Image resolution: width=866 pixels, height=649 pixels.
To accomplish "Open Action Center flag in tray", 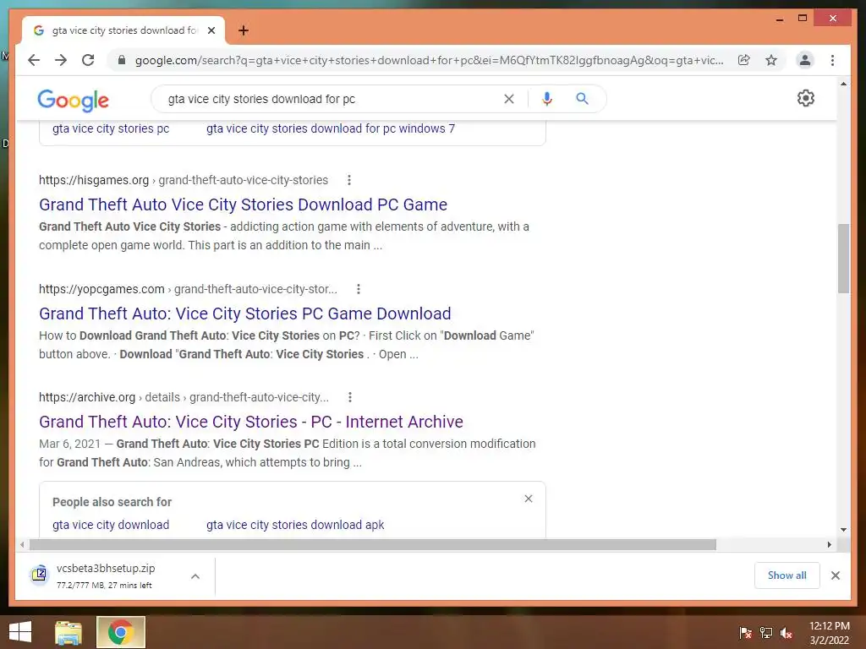I will tap(745, 633).
